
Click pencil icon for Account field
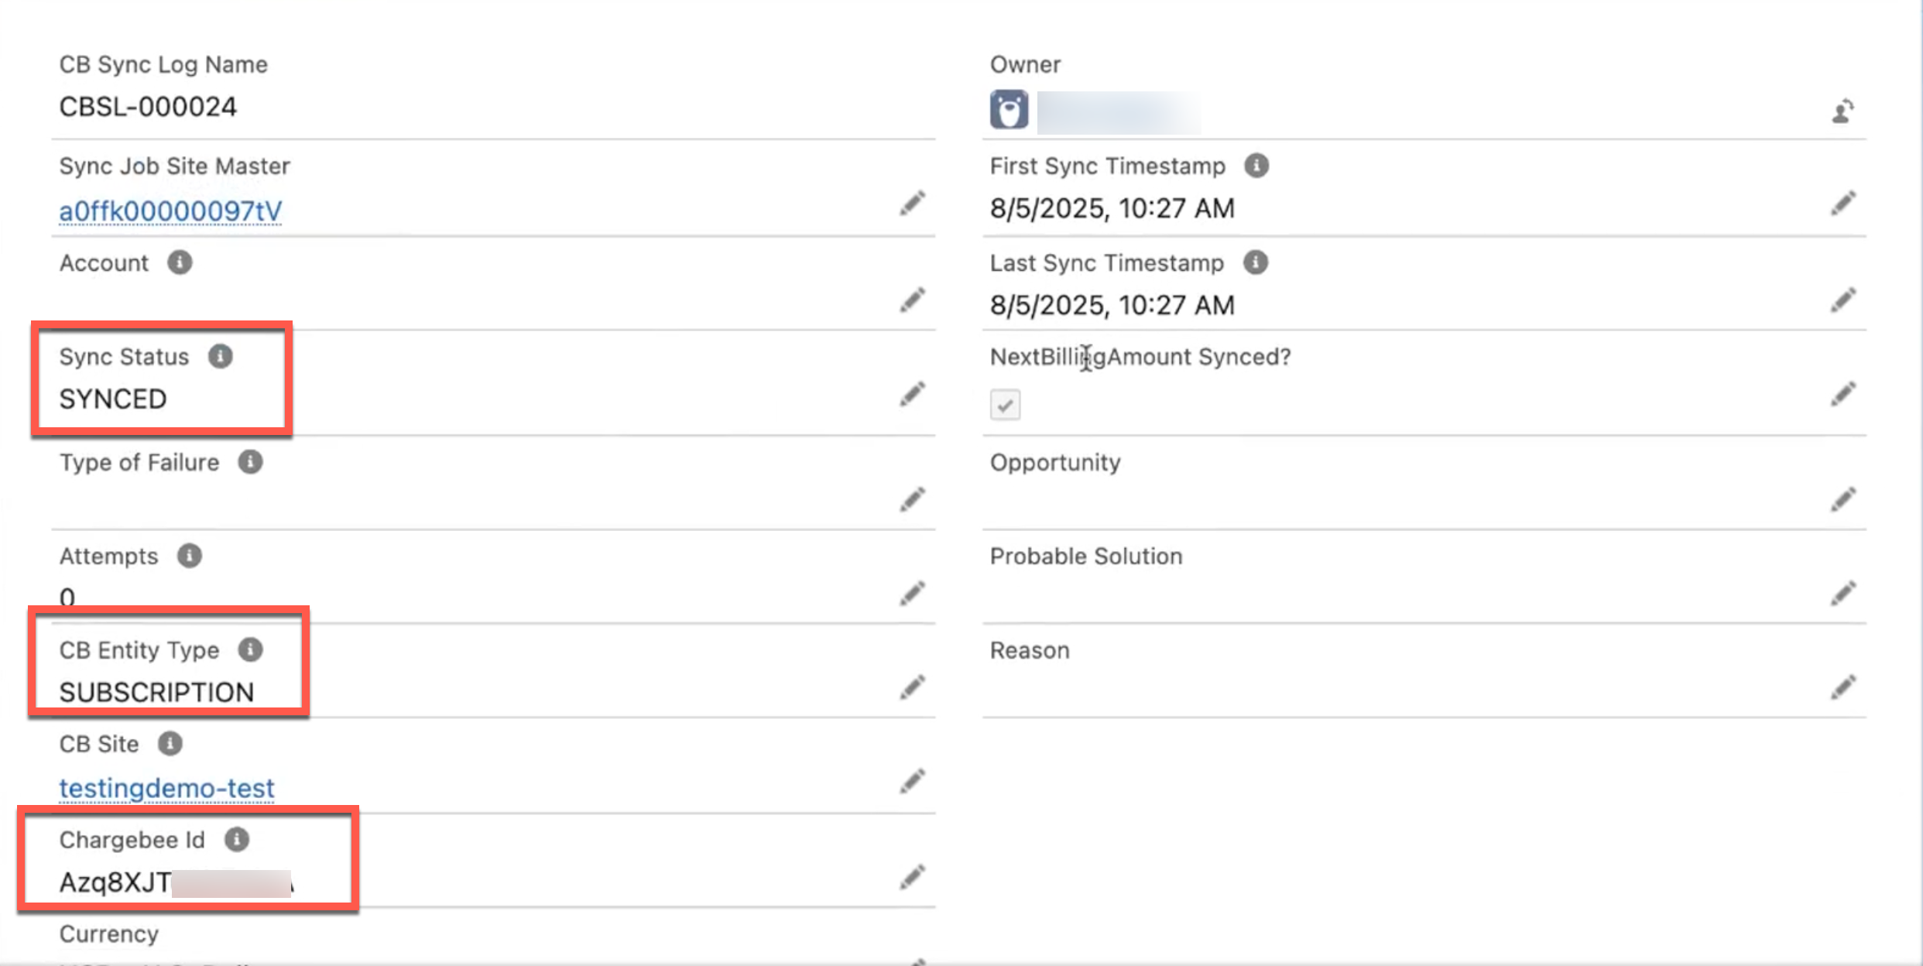912,300
